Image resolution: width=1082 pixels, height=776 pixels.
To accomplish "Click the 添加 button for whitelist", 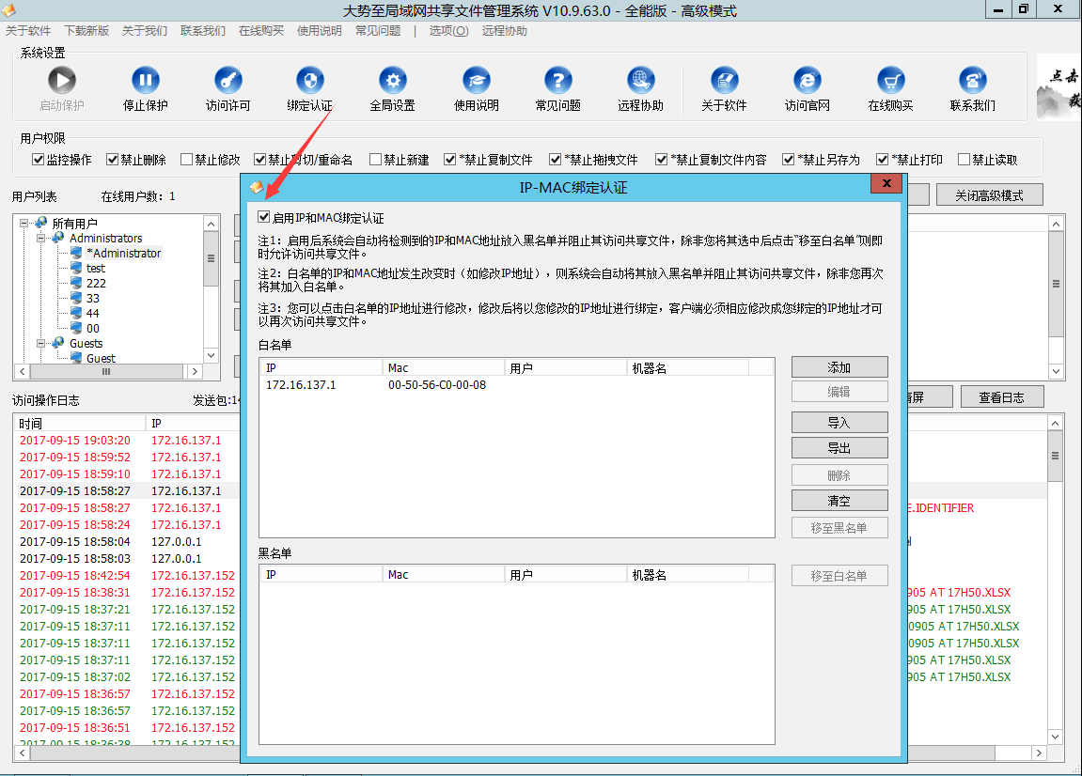I will pos(839,367).
